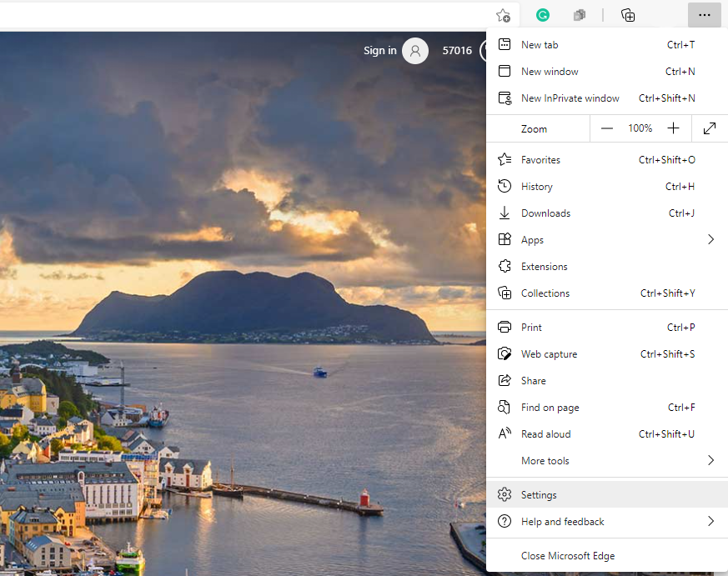Click the Web capture icon
728x576 pixels.
point(504,353)
